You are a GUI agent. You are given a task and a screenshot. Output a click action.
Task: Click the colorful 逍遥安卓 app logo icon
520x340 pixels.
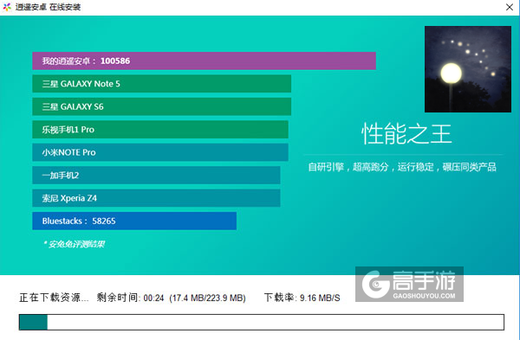[7, 7]
